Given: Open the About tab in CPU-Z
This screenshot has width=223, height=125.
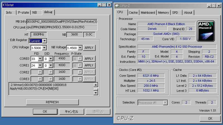Looking at the screenshot, I should point(188,13).
